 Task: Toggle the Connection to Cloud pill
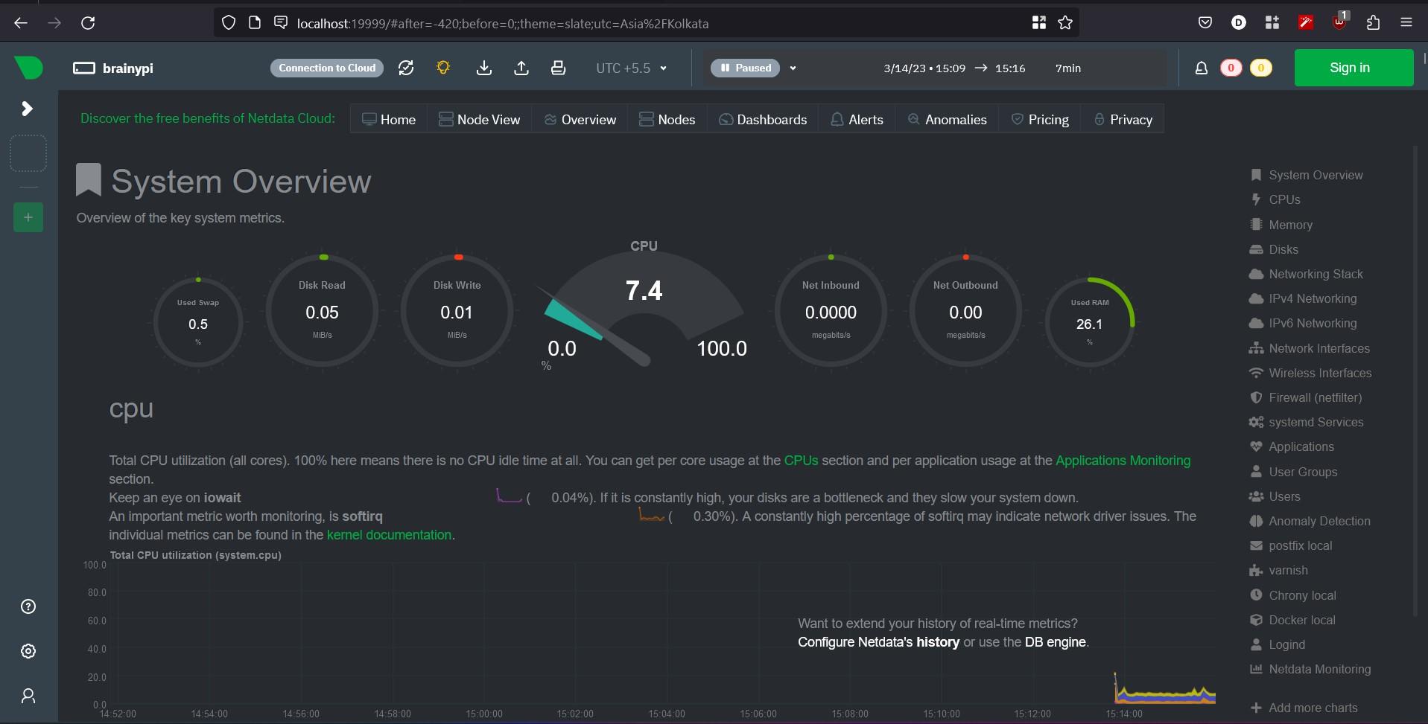point(327,68)
